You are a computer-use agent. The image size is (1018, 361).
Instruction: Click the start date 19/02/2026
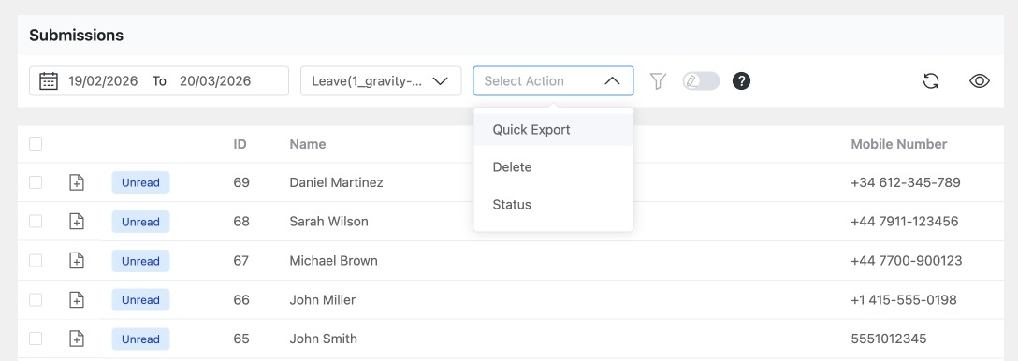(x=103, y=81)
